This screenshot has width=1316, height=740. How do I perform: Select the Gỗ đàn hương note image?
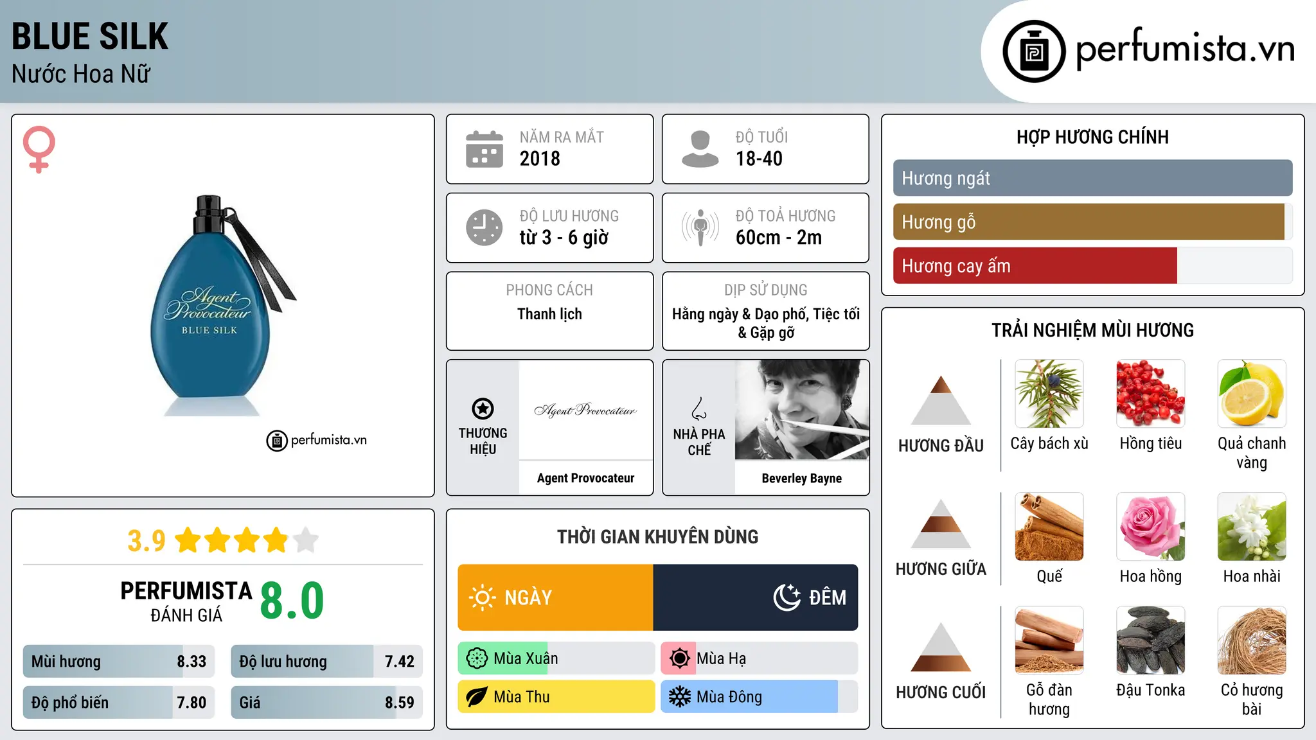[1049, 640]
